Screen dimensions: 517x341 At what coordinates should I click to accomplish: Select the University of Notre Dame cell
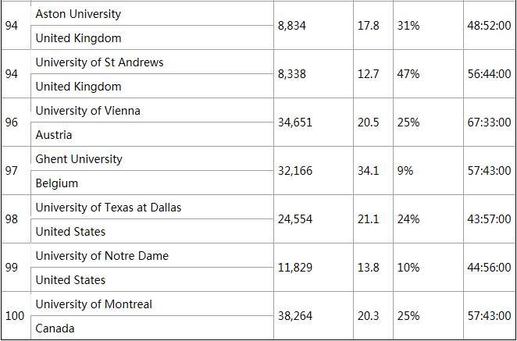tap(102, 256)
